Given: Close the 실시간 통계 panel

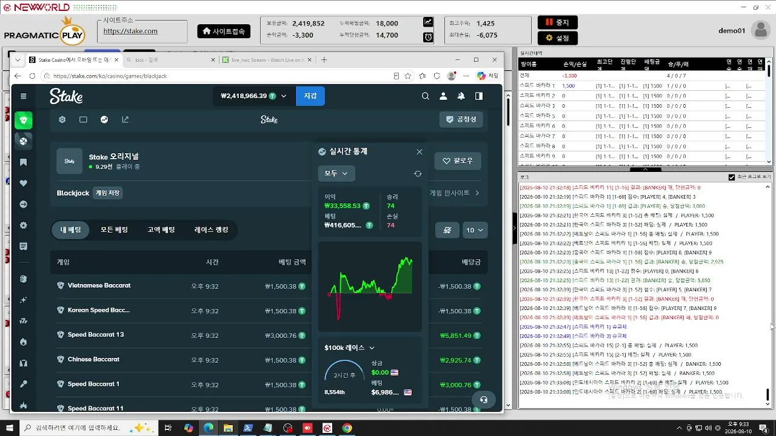Looking at the screenshot, I should pos(420,152).
